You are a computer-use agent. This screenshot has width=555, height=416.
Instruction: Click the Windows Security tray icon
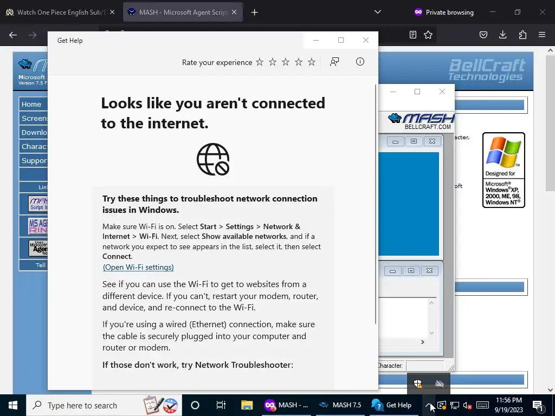(418, 383)
